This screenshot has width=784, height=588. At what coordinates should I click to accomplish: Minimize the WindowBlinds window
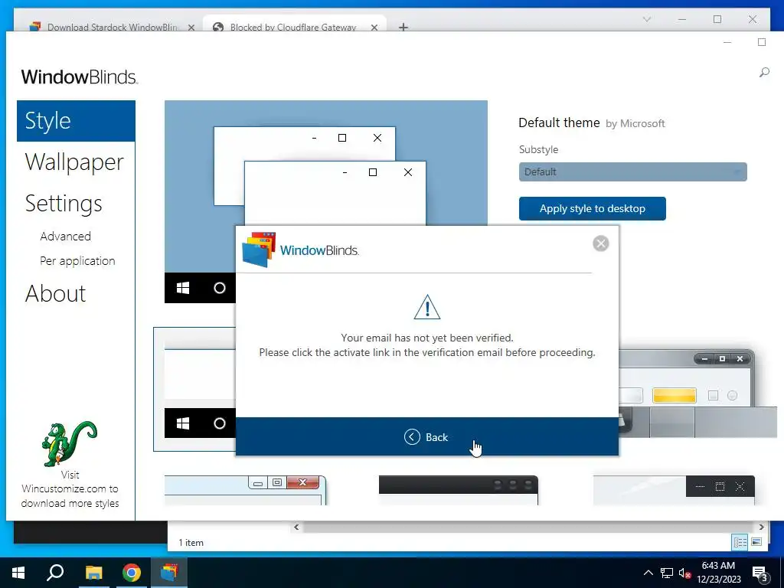pyautogui.click(x=727, y=43)
